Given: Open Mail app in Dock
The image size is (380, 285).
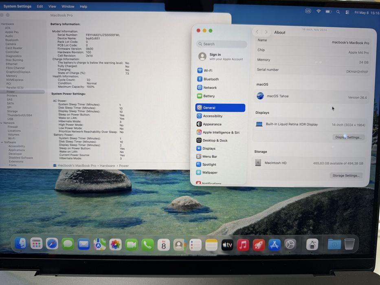Looking at the screenshot, I should pos(83,244).
